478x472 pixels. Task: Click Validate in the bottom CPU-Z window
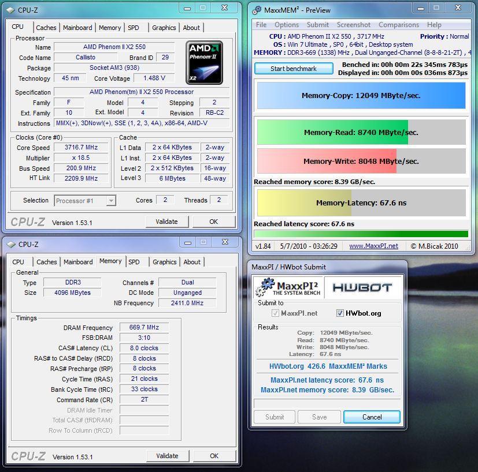pos(168,456)
